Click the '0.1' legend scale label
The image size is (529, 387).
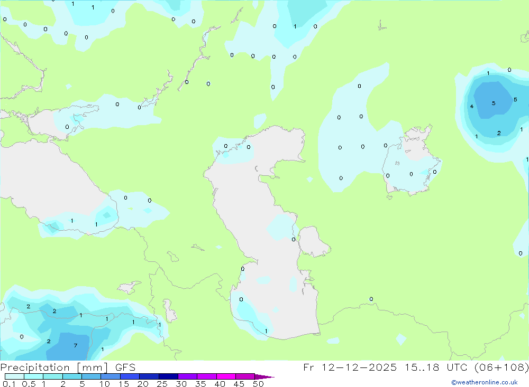[x=9, y=384]
